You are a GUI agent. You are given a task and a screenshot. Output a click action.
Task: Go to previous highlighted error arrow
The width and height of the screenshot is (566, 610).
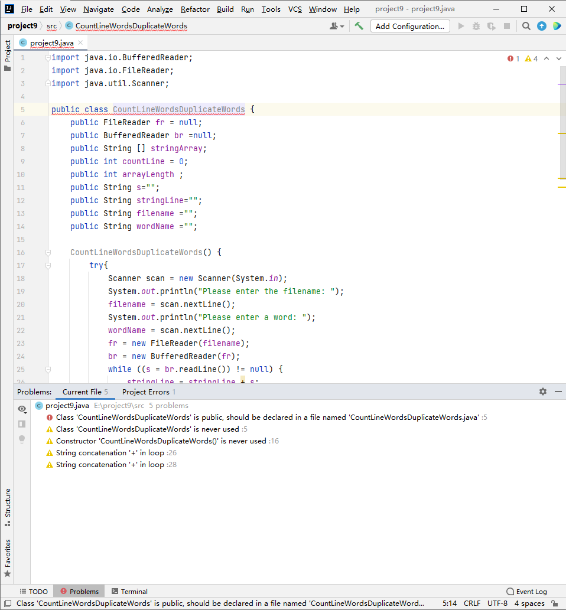click(x=547, y=58)
